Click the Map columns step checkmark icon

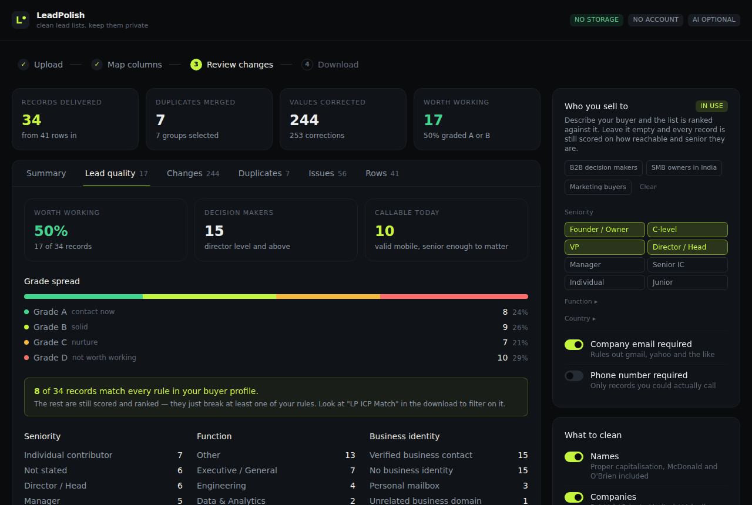[97, 65]
